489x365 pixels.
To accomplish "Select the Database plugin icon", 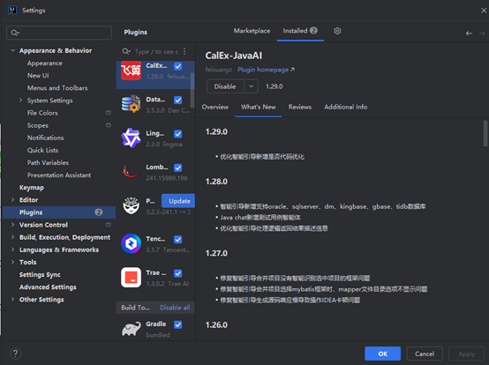I will (131, 104).
